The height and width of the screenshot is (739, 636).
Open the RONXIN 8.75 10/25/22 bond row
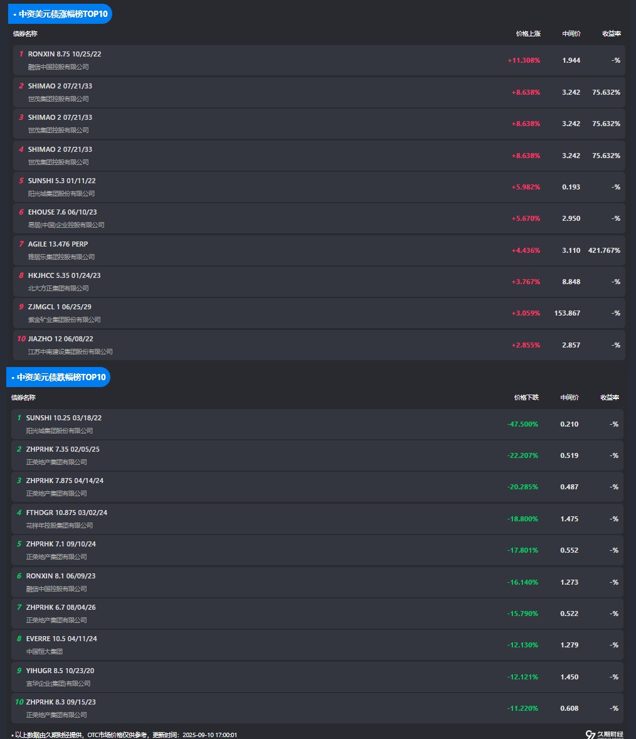pos(65,54)
